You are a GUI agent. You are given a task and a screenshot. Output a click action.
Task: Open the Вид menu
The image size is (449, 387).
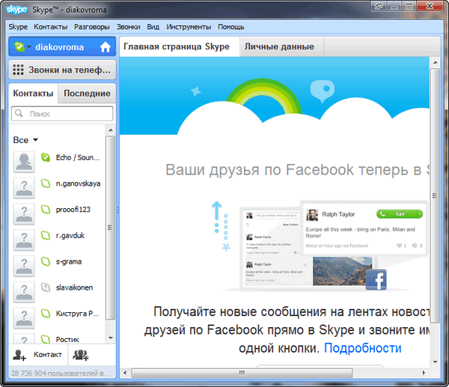click(153, 27)
